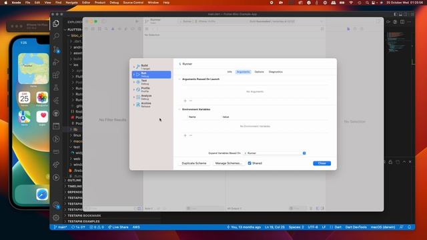Open the Source Control menu
427x240 pixels.
click(133, 3)
